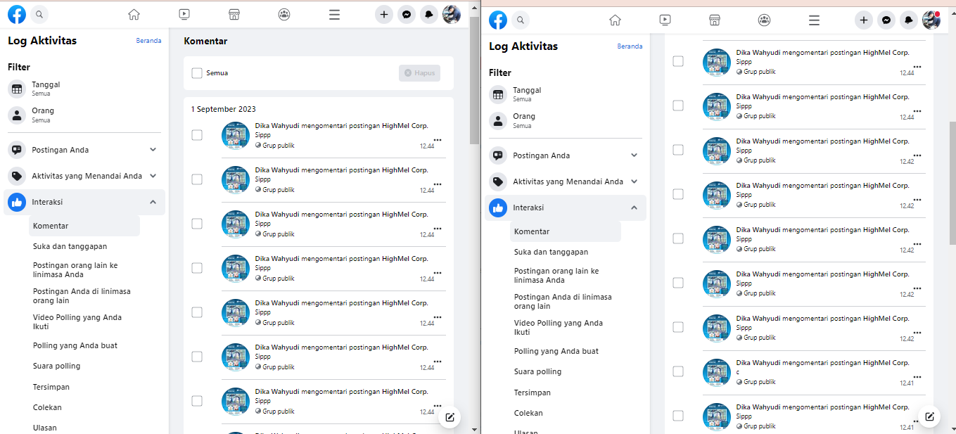Screen dimensions: 956x434
Task: Open Marketplace icon in the right window
Action: coord(715,20)
